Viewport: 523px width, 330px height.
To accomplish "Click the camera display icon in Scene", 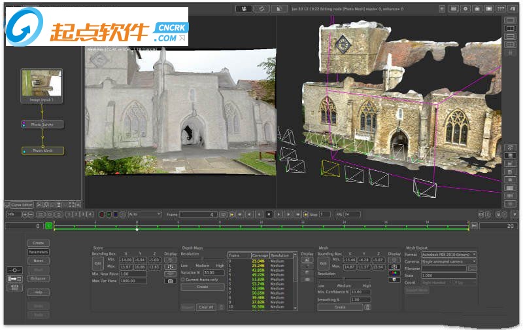I will pos(170,280).
